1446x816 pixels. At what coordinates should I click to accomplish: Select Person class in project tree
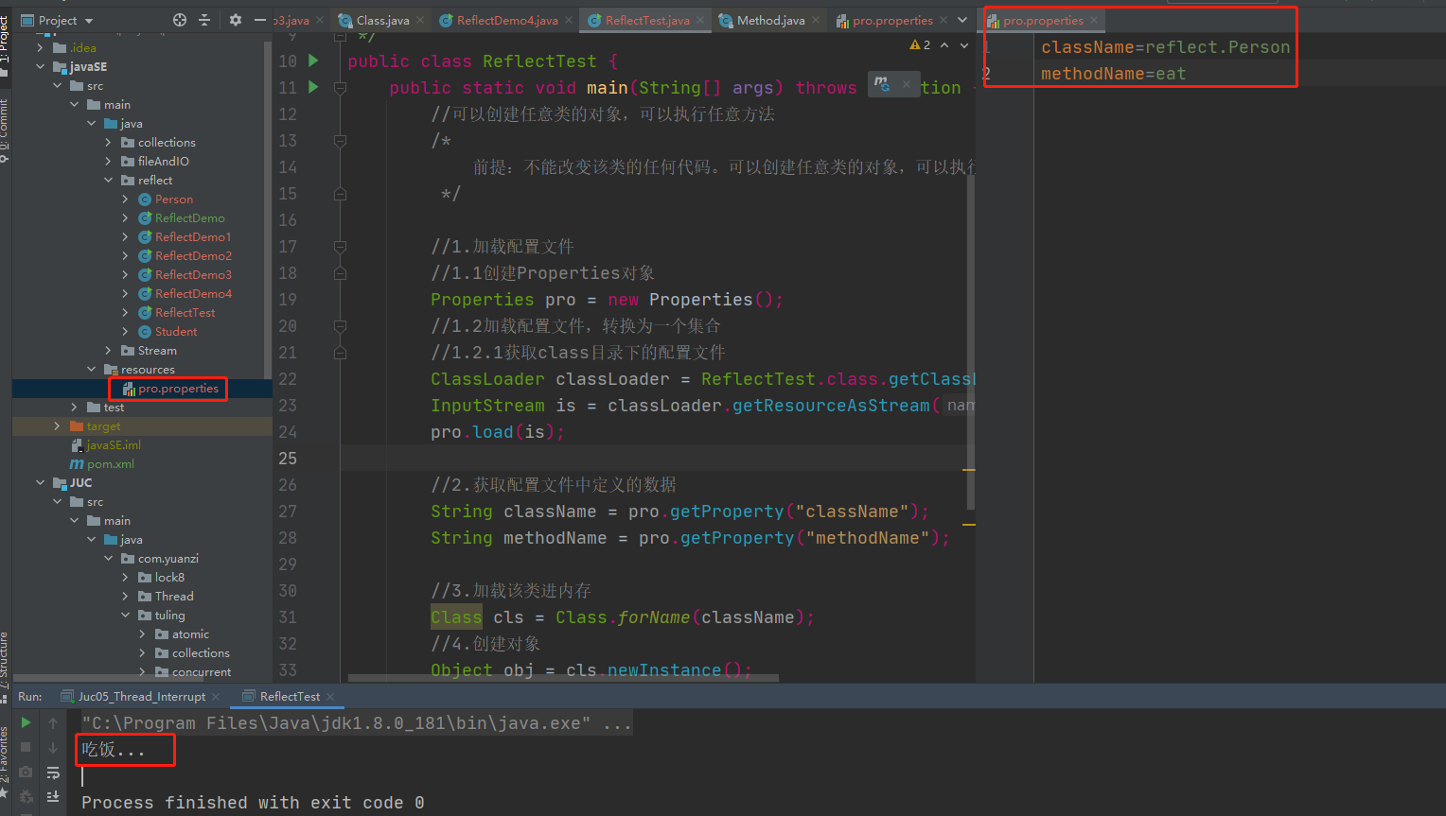pyautogui.click(x=173, y=199)
